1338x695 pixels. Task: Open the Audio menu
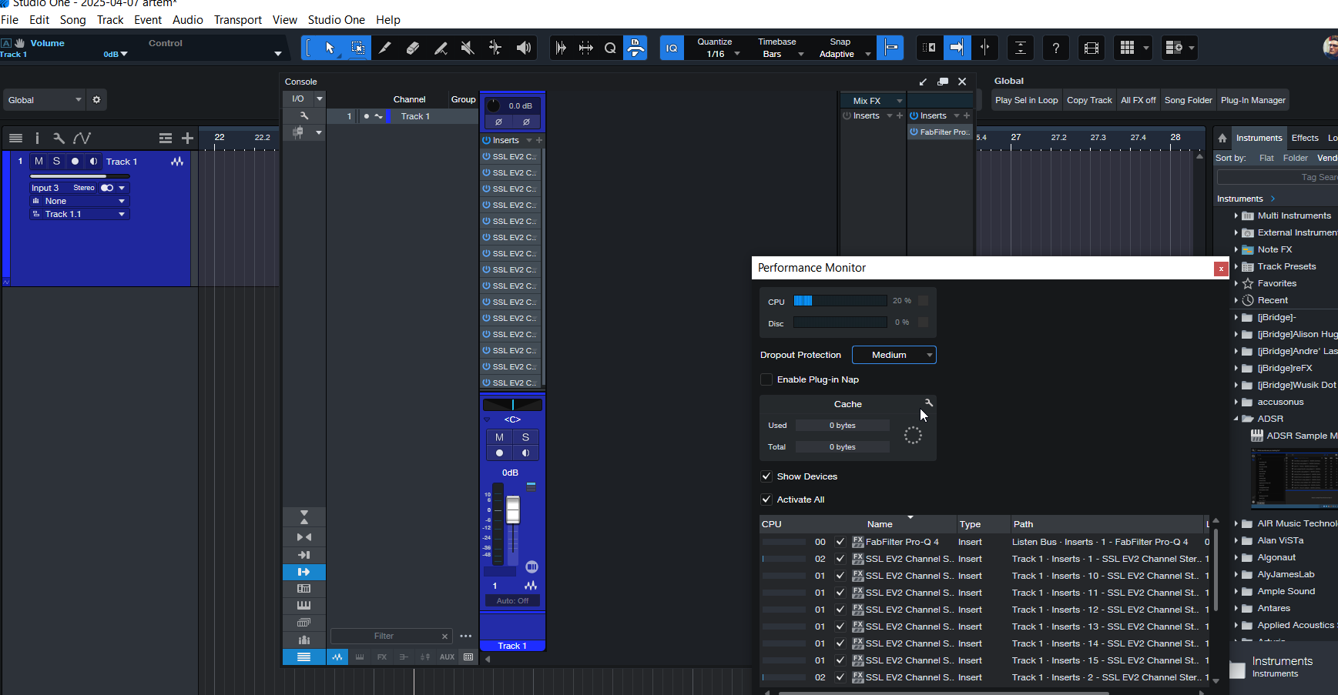(188, 20)
